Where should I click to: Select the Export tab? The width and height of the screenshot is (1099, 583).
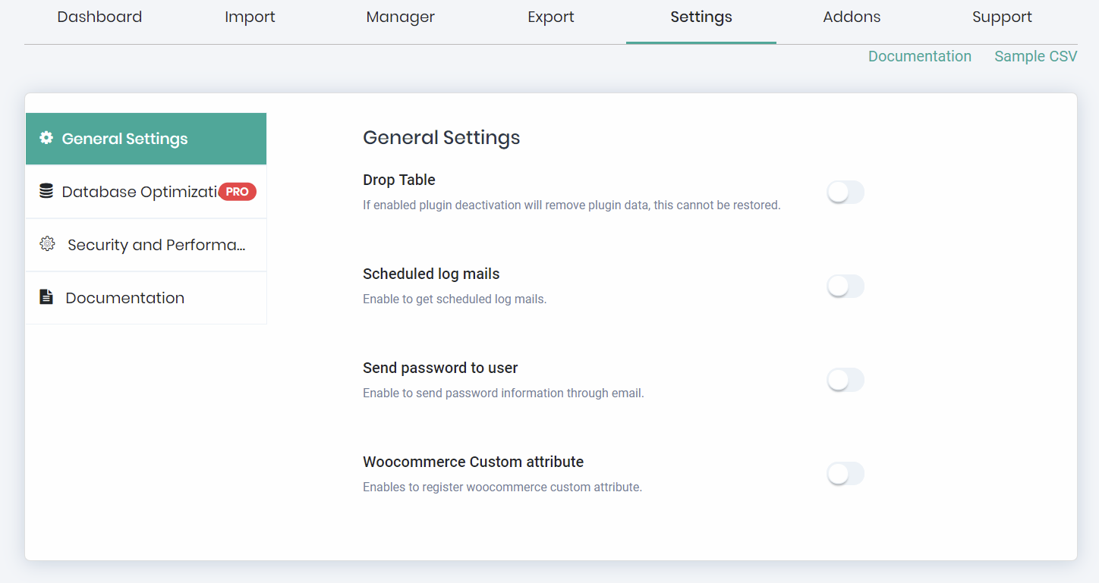[550, 17]
